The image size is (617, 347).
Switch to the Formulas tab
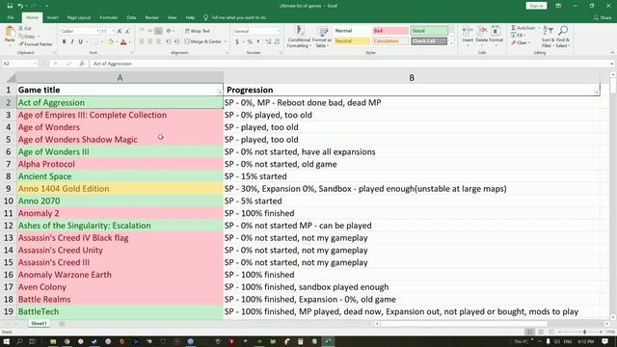pos(109,17)
